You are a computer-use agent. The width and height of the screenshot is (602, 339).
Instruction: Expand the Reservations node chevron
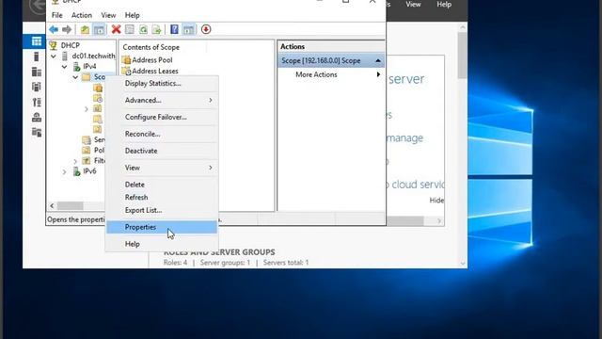(x=87, y=109)
